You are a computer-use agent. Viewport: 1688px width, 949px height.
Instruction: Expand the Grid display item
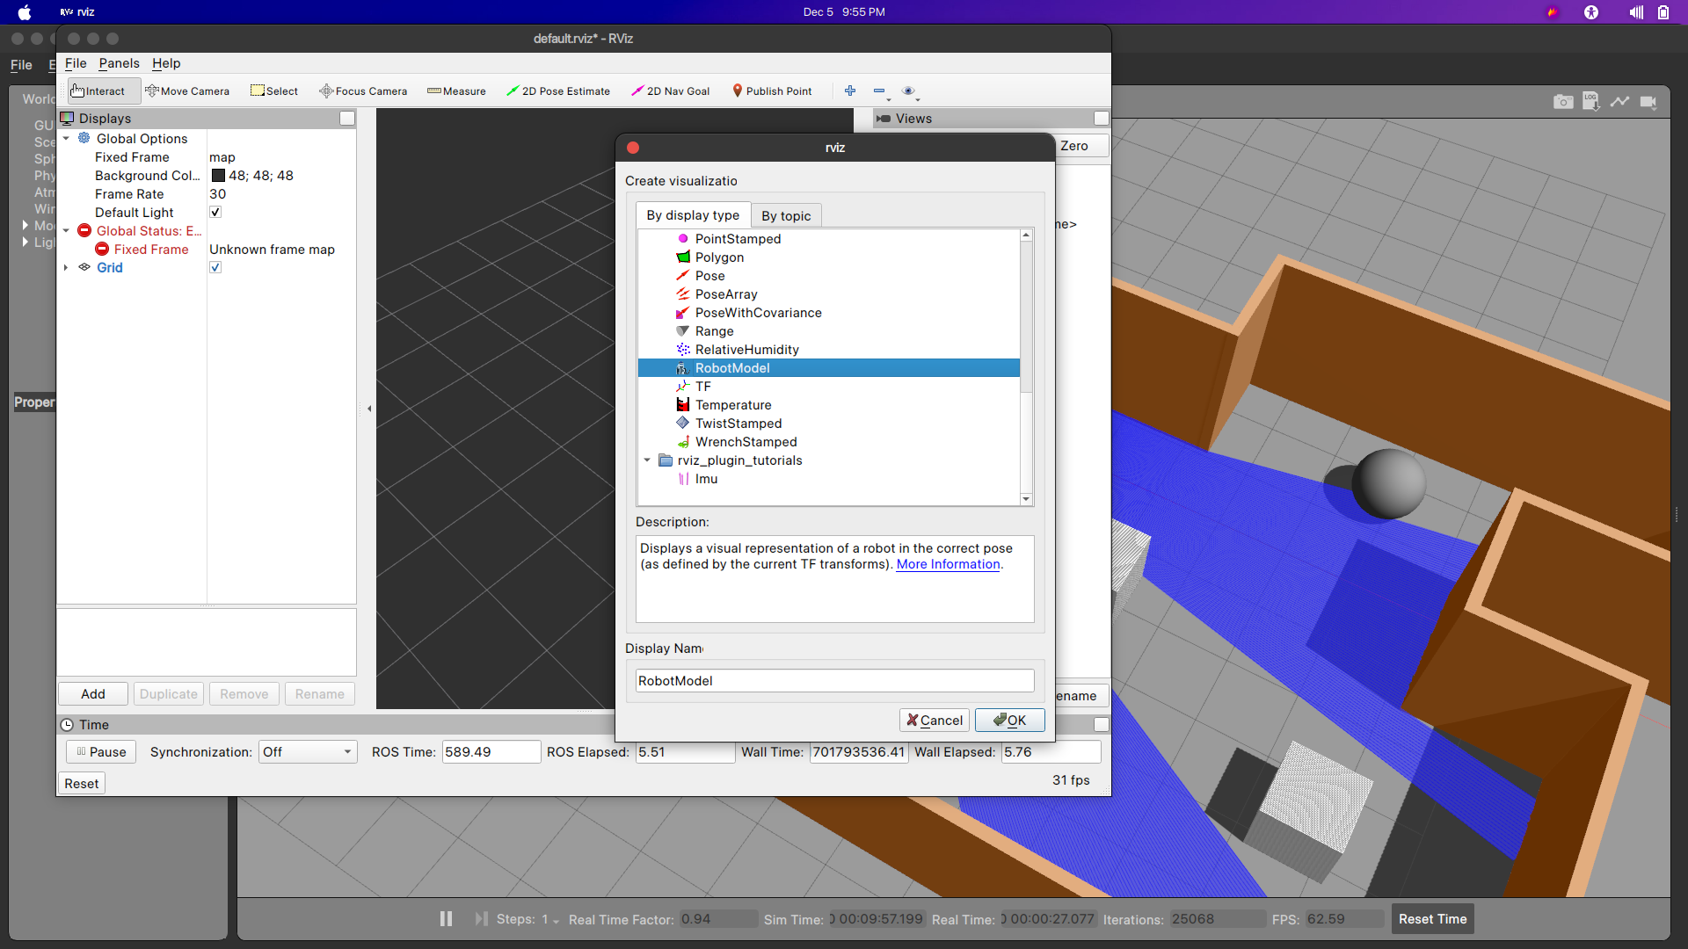tap(66, 268)
